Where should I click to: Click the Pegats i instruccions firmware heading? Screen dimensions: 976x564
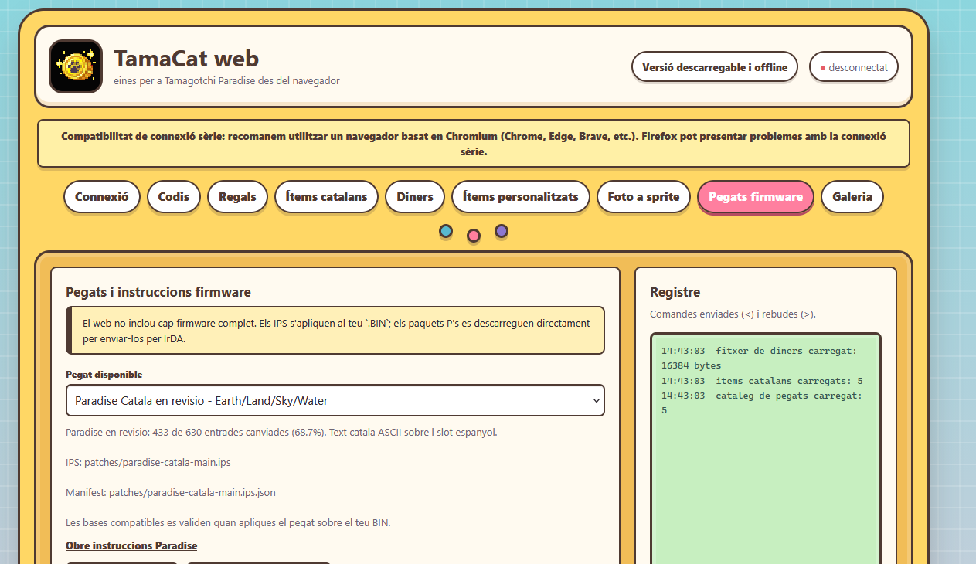point(158,292)
